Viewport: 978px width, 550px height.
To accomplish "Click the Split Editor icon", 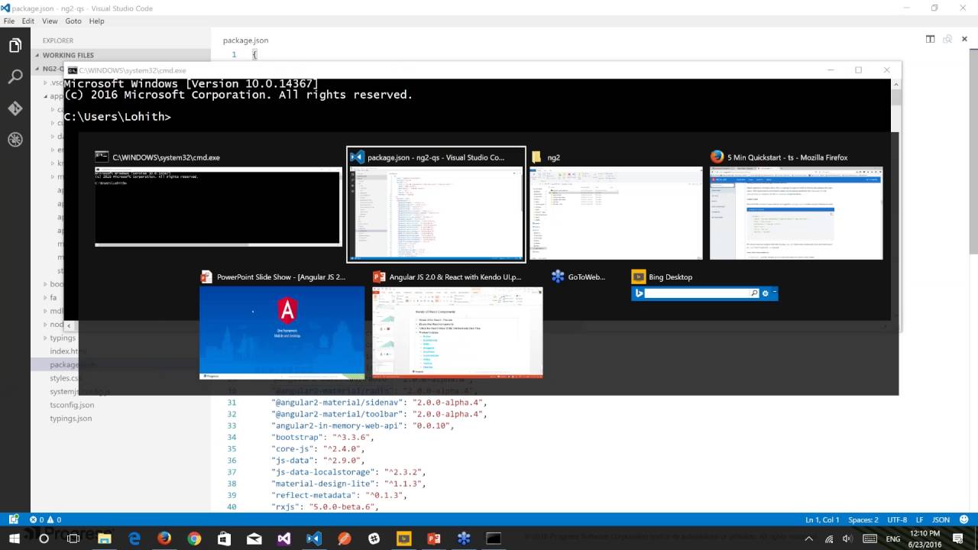I will click(930, 39).
